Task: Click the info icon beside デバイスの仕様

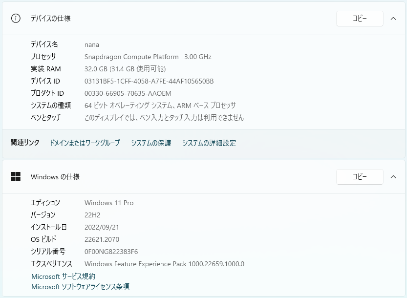Action: pos(16,19)
